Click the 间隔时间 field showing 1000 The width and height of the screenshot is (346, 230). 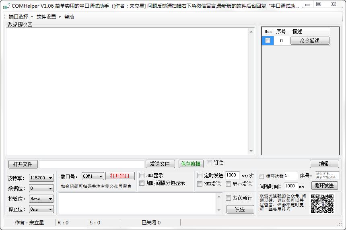coord(291,186)
